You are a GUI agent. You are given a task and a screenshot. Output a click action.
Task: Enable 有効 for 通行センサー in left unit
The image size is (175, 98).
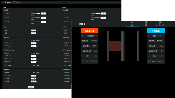pos(32,41)
